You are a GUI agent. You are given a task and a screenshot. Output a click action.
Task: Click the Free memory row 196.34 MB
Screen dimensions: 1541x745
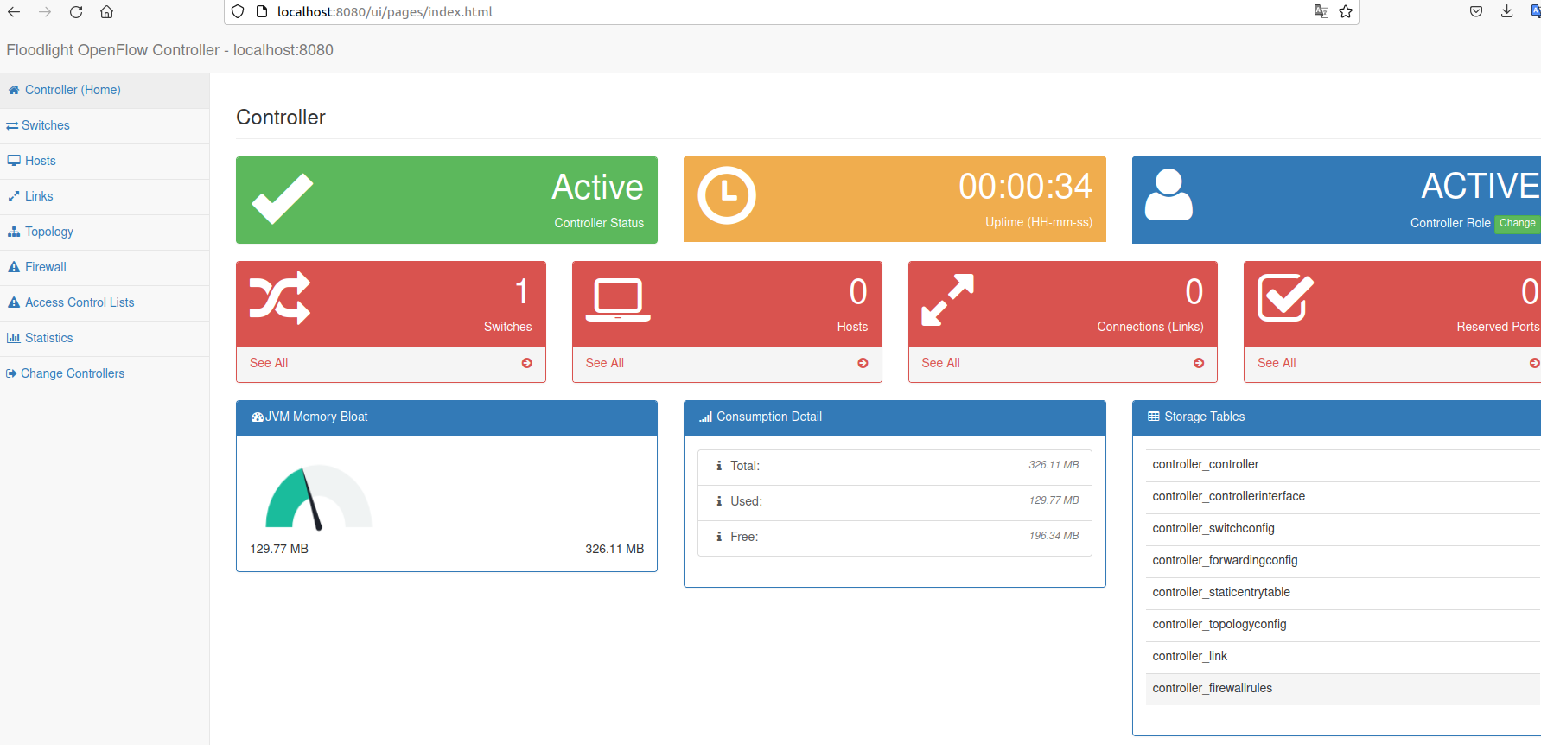pos(895,537)
